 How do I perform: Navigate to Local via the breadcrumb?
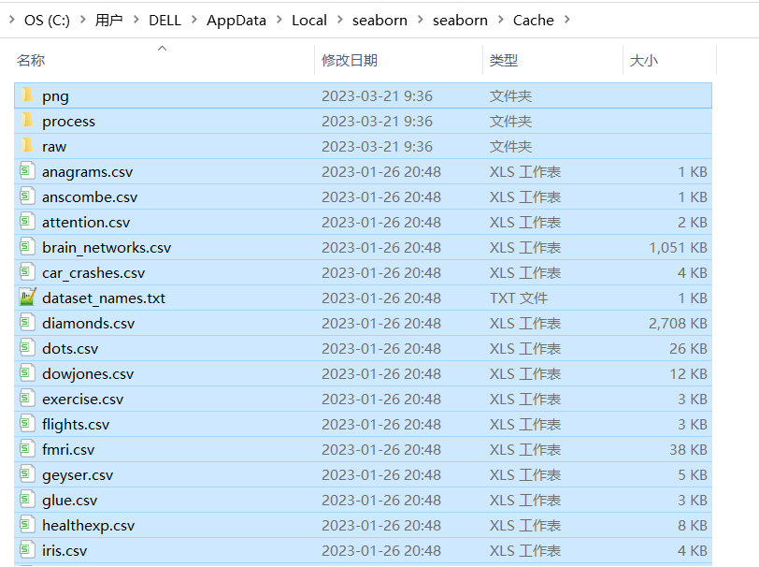[309, 20]
